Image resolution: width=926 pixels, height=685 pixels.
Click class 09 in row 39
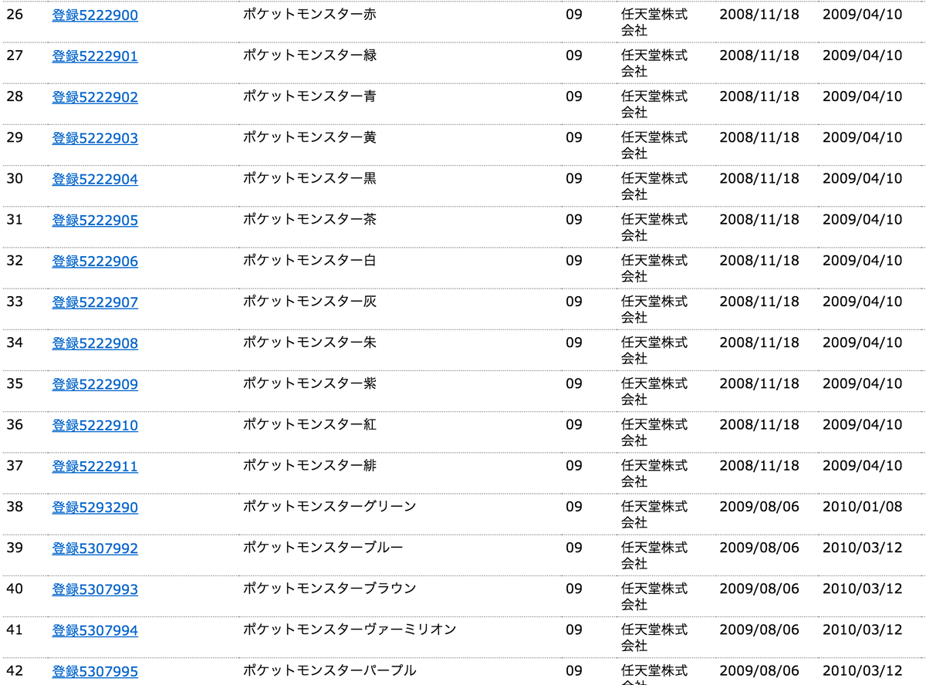click(574, 547)
